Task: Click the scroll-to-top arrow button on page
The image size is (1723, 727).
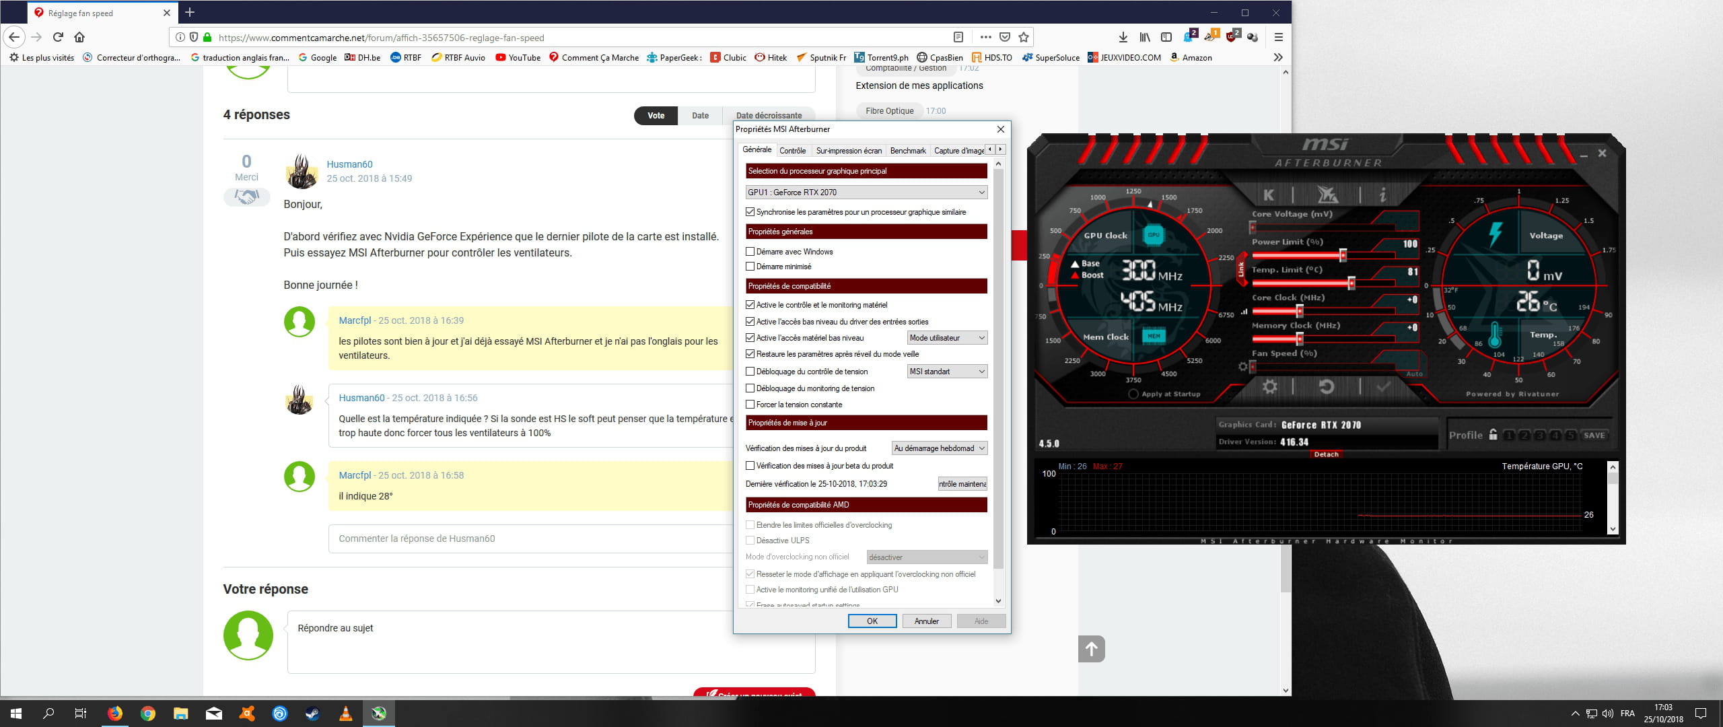Action: tap(1092, 649)
